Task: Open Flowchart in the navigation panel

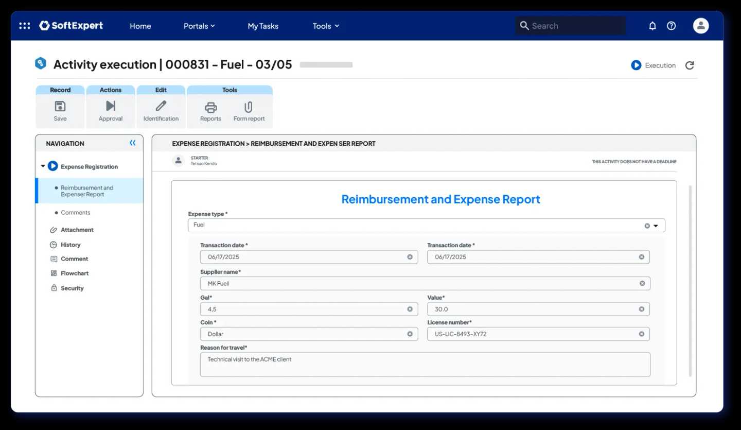Action: pyautogui.click(x=75, y=273)
